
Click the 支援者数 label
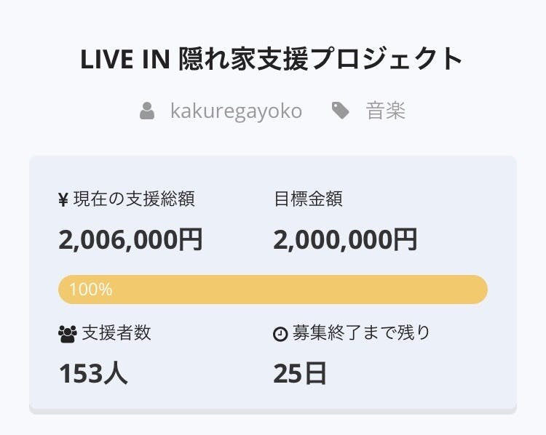116,333
